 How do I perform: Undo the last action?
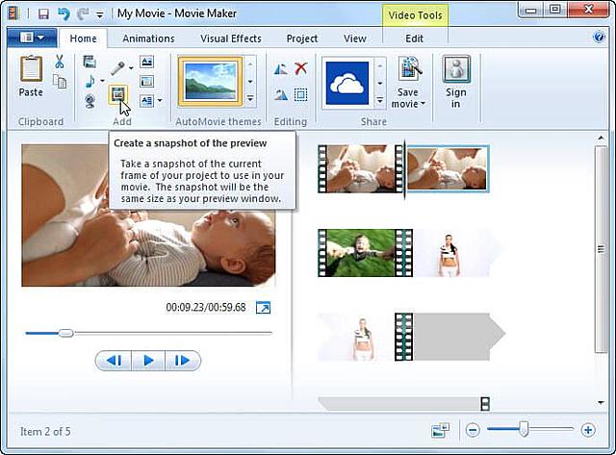coord(64,14)
